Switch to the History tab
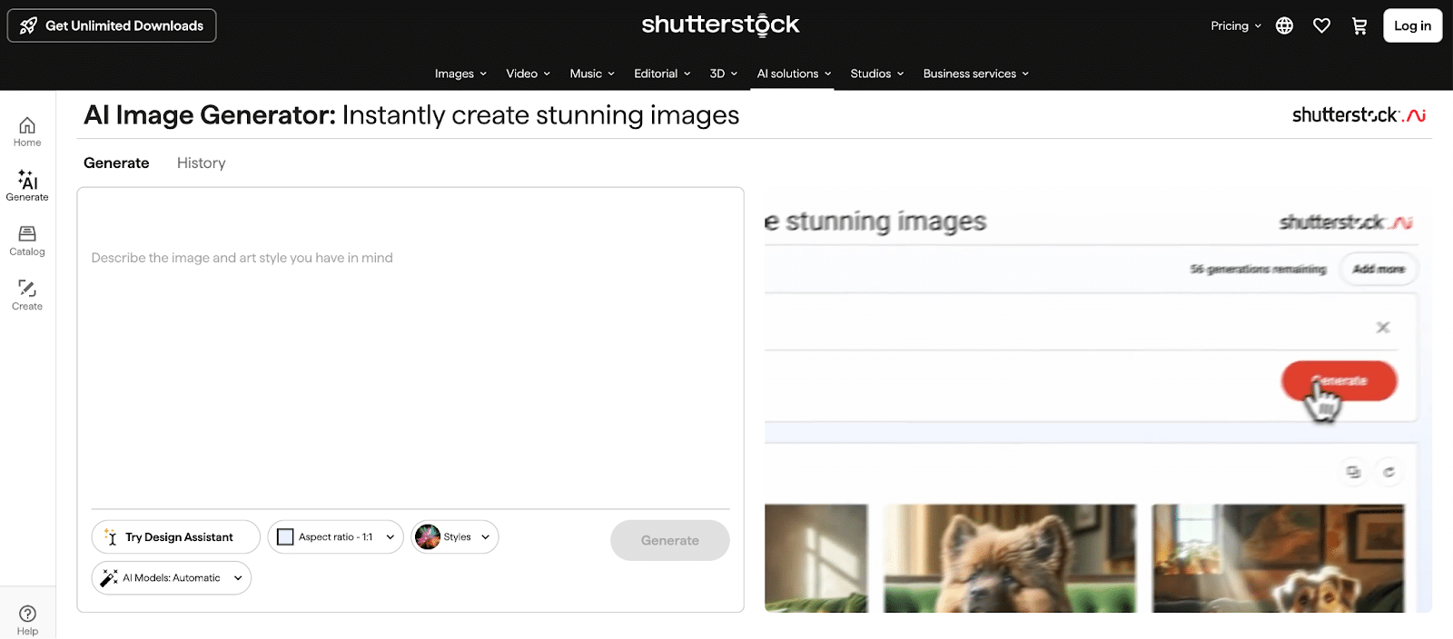This screenshot has height=639, width=1453. (x=202, y=163)
